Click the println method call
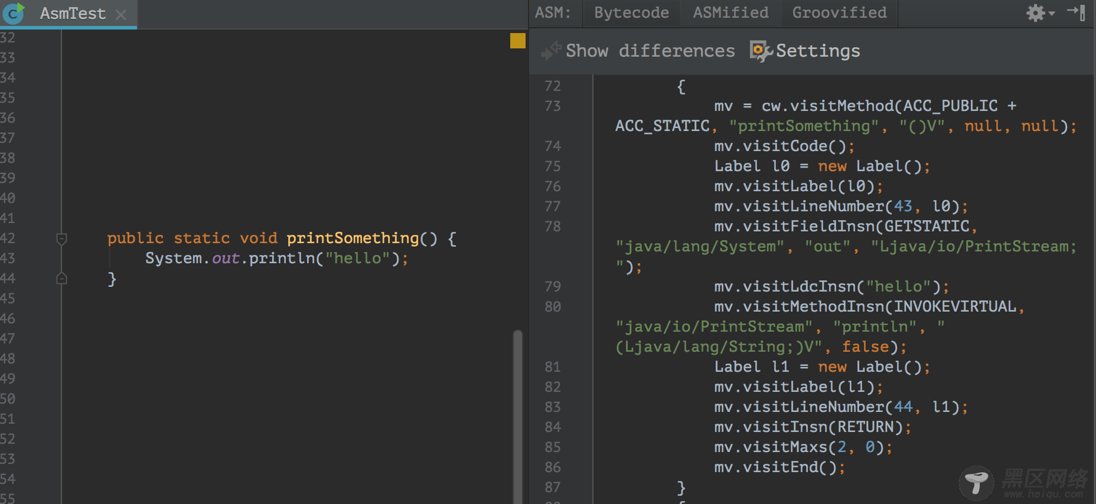Viewport: 1096px width, 504px height. pyautogui.click(x=282, y=258)
